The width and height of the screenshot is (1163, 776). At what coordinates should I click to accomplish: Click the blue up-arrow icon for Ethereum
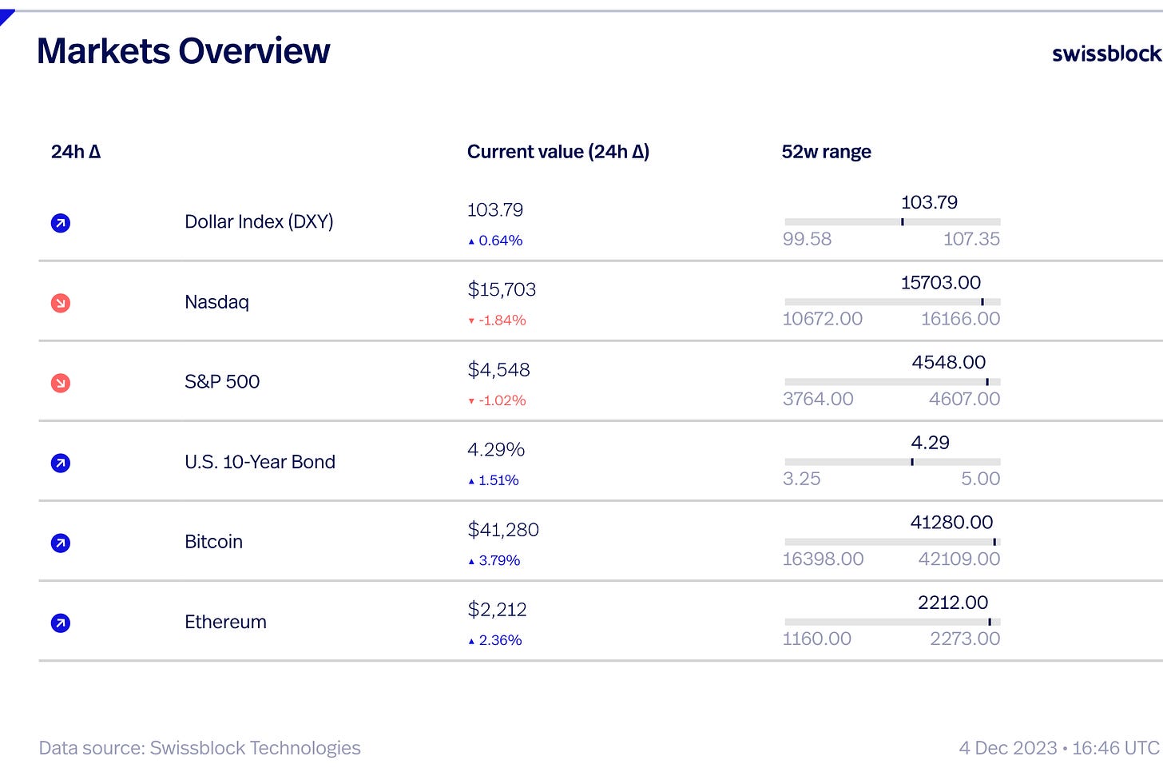point(61,623)
